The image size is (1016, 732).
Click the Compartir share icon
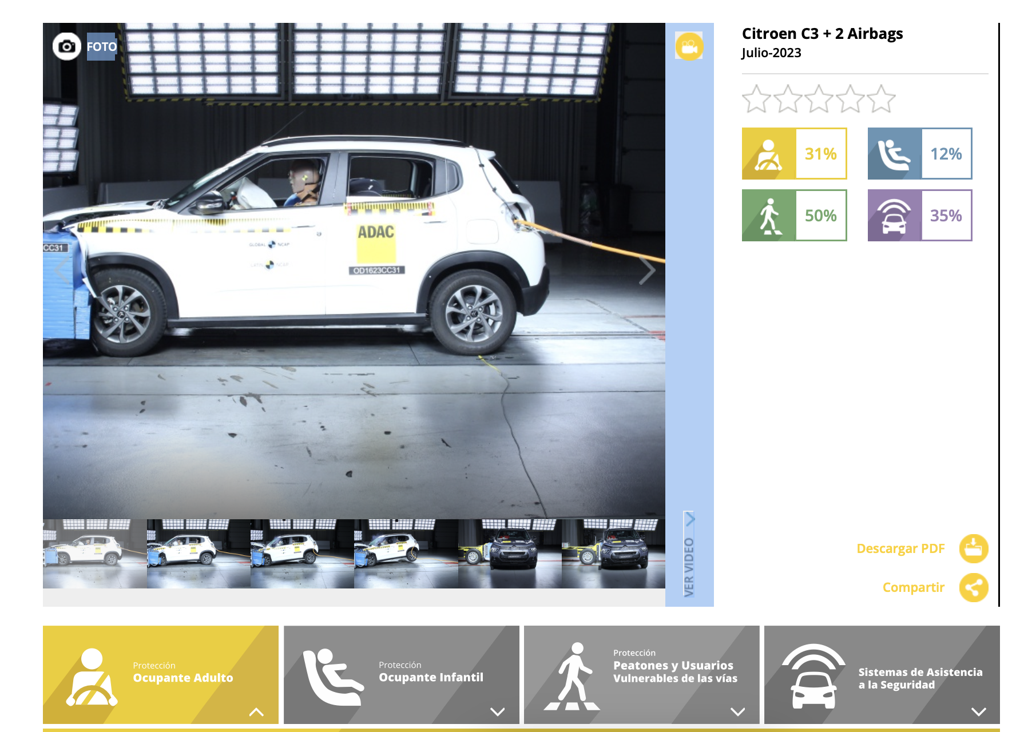click(973, 587)
